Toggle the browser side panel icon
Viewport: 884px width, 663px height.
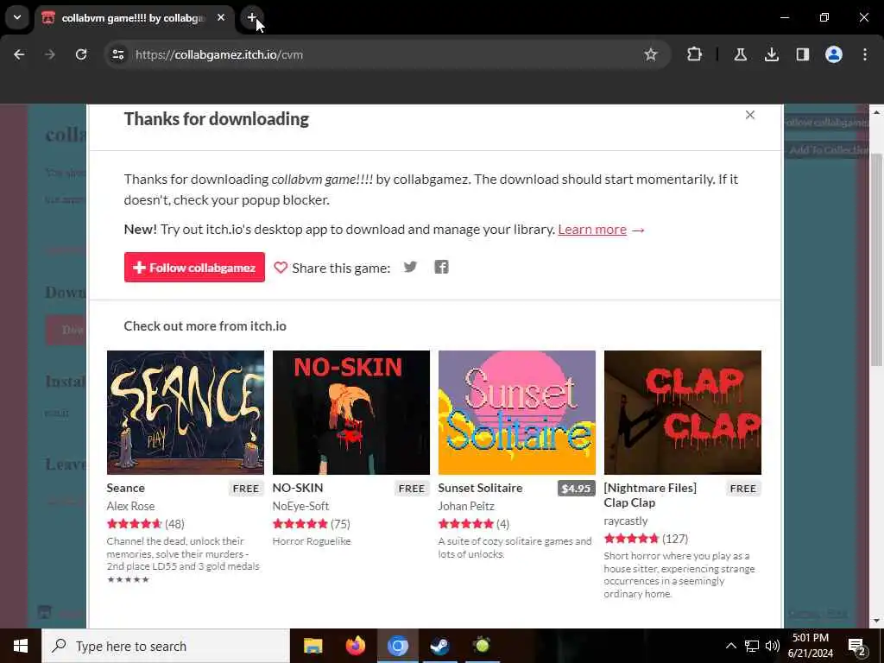click(802, 54)
